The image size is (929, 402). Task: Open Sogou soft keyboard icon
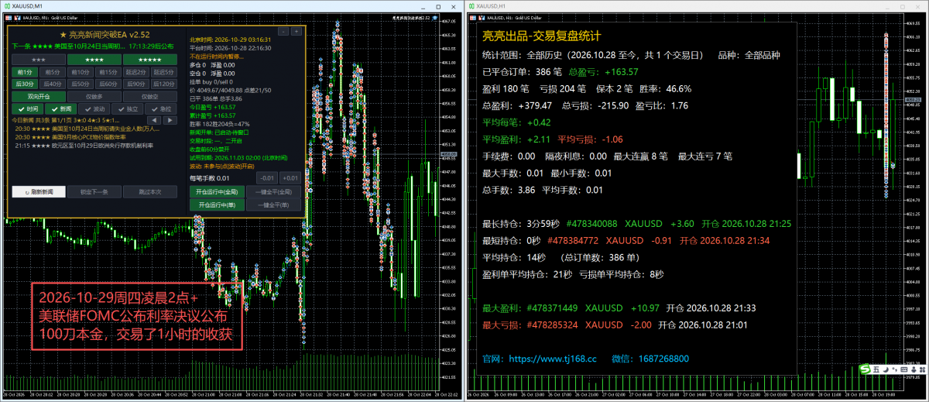(904, 369)
